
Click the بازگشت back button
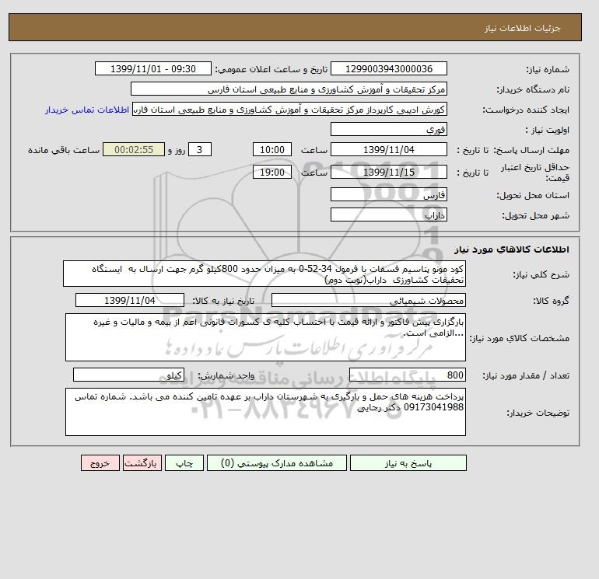pos(142,462)
